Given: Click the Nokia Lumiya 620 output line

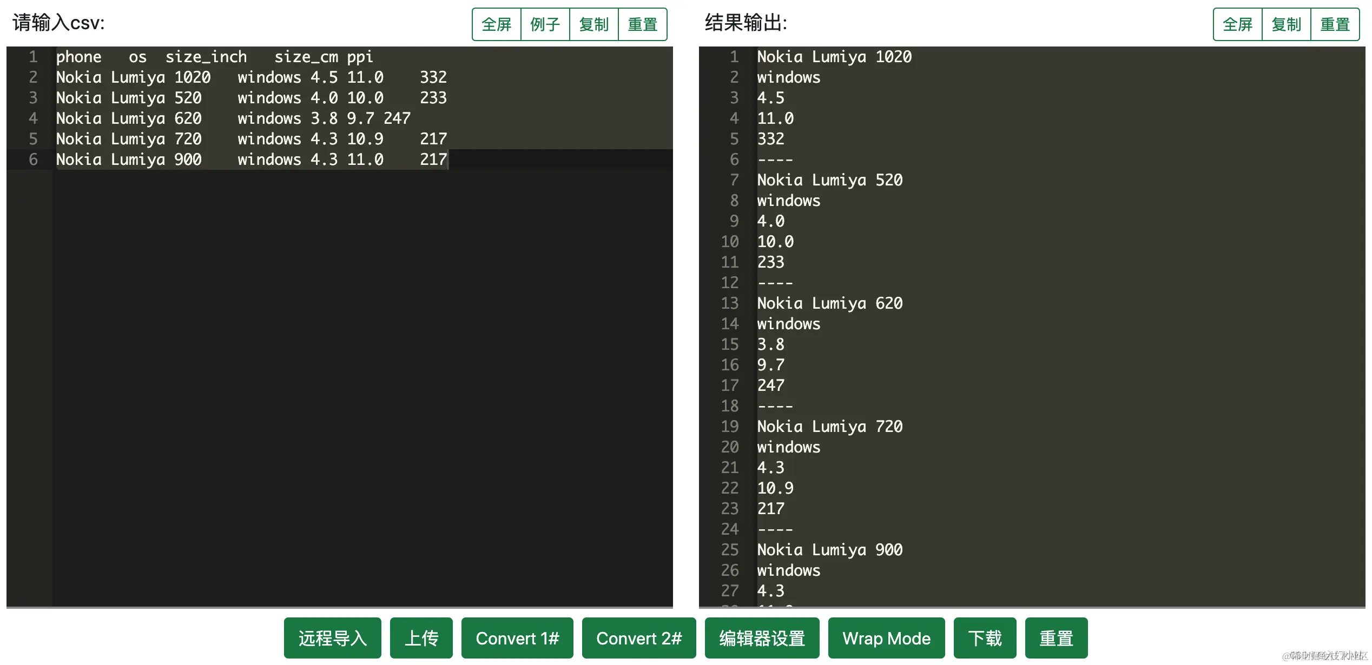Looking at the screenshot, I should pos(830,303).
